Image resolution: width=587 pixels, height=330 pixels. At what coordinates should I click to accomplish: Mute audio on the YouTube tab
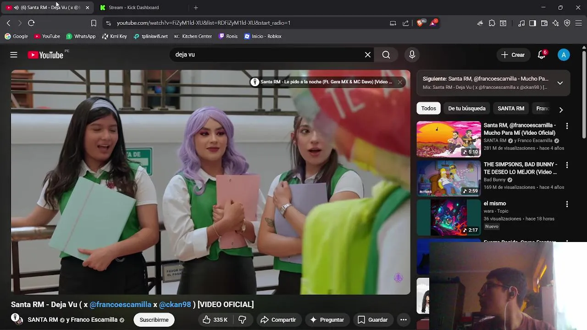click(17, 7)
